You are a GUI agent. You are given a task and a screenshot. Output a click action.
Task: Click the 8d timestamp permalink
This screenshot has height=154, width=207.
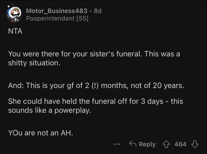98,11
